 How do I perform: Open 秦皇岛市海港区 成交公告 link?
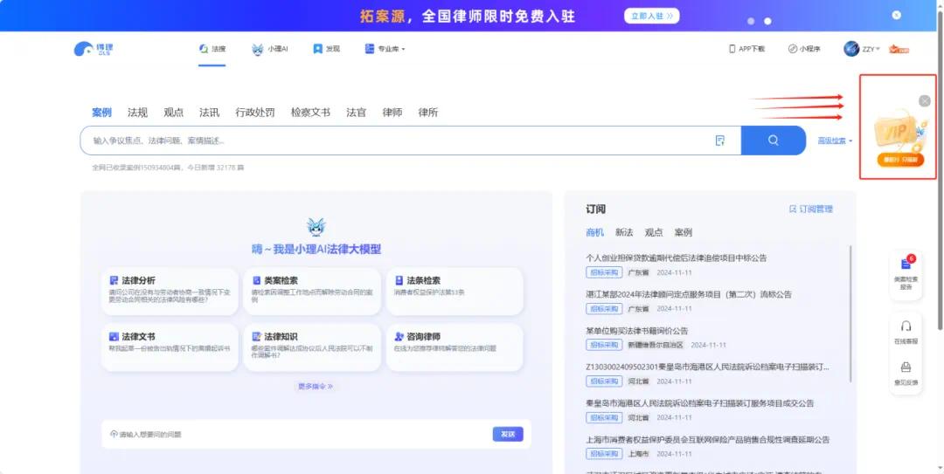700,403
